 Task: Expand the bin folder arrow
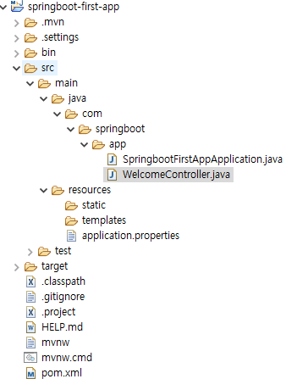pos(17,53)
